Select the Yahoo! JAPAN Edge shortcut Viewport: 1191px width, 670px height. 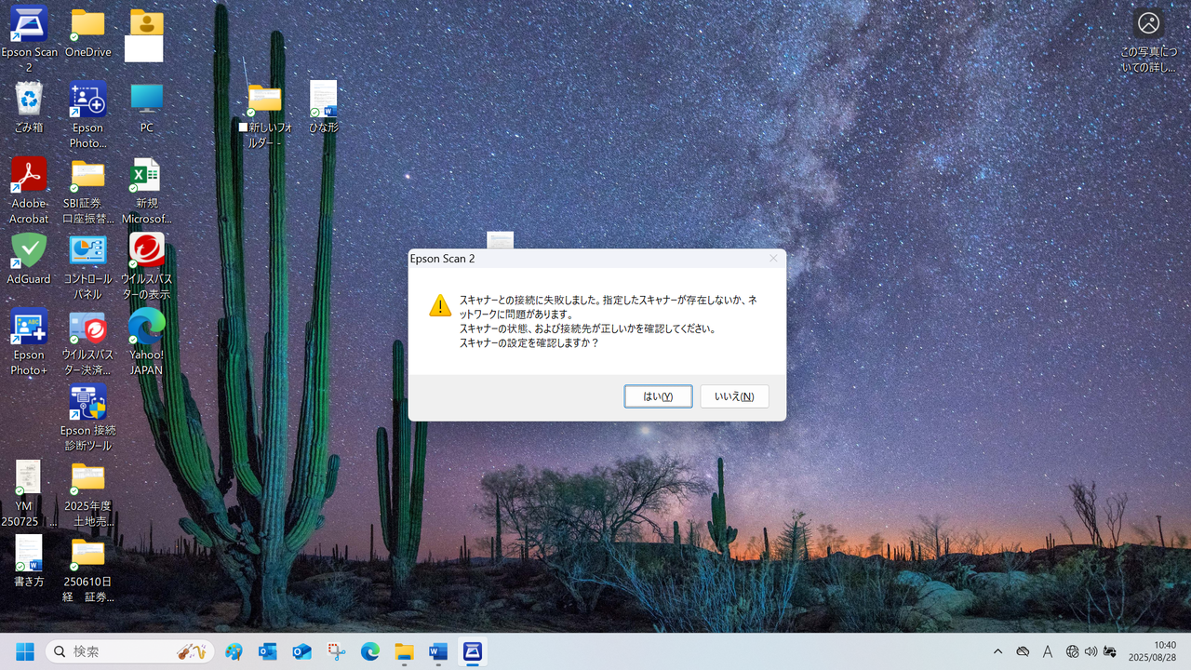coord(146,342)
